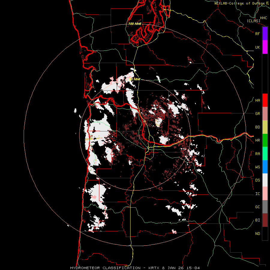Image resolution: width=270 pixels, height=270 pixels.
Task: Select the blue WS legend swatch
Action: (265, 167)
